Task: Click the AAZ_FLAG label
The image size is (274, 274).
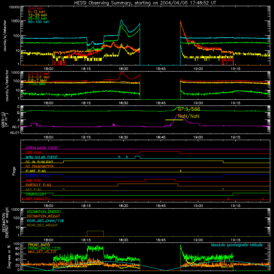Action: coord(34,189)
